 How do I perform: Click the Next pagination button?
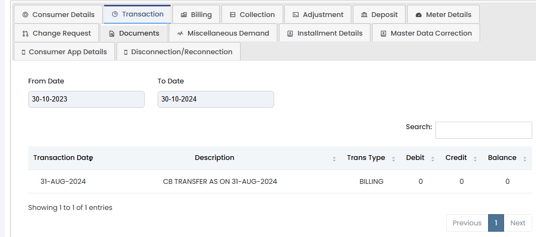click(x=517, y=223)
